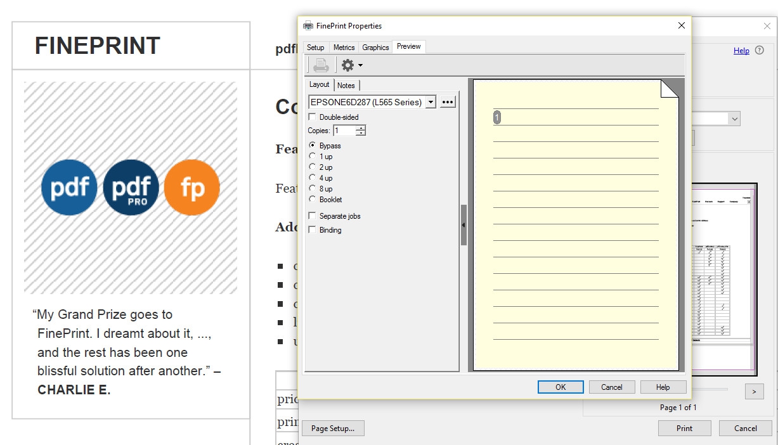Screen dimensions: 778x445
Task: Click Help button in FinePrint Properties
Action: [x=663, y=387]
